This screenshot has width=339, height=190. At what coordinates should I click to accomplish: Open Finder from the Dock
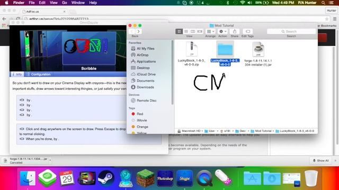28,178
